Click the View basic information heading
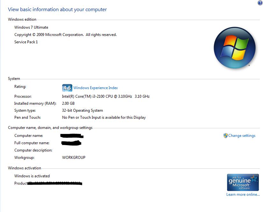 [x=57, y=9]
